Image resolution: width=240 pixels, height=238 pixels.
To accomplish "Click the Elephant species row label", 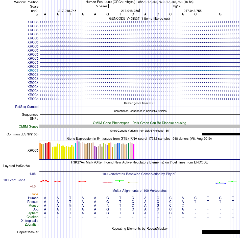I will click(x=32, y=213).
